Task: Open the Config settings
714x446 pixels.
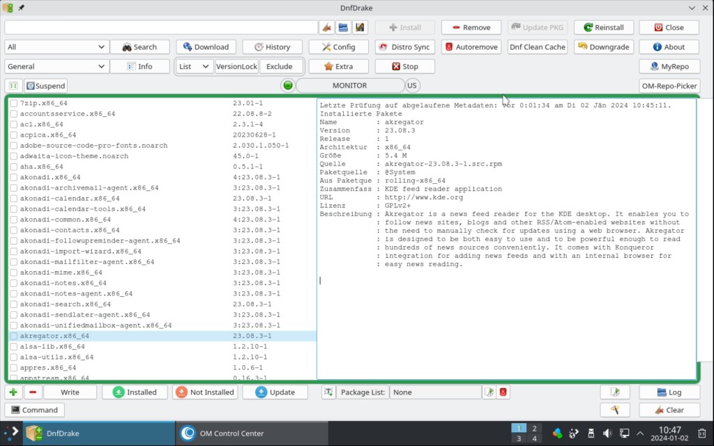Action: pos(338,47)
